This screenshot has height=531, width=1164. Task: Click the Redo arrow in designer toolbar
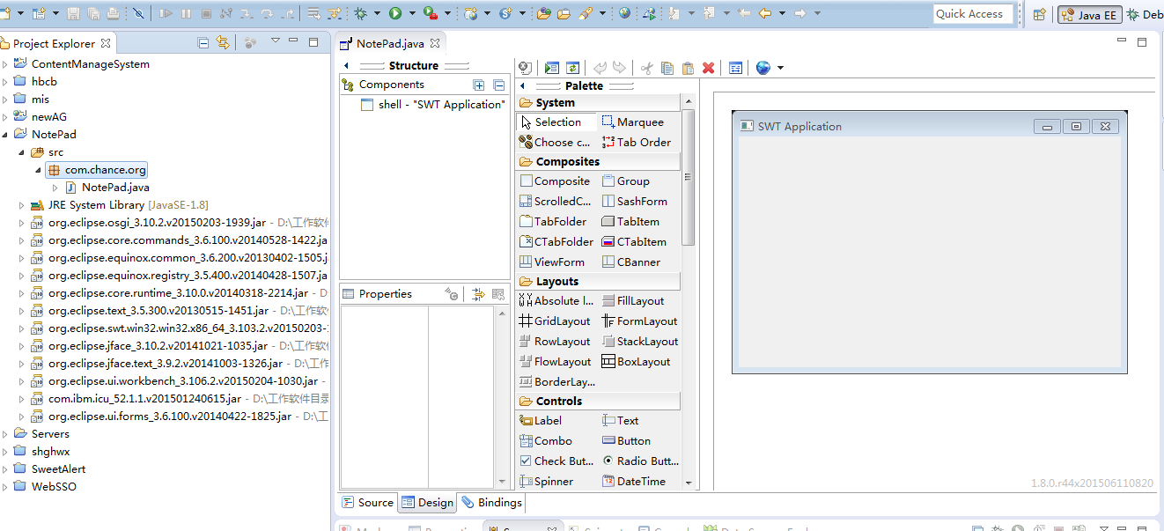coord(619,68)
